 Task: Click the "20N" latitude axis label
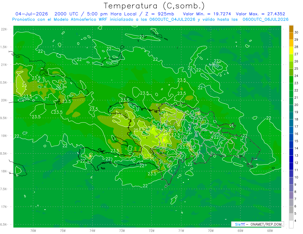pyautogui.click(x=4, y=100)
